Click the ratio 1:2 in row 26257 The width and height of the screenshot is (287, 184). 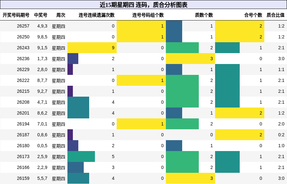click(281, 26)
